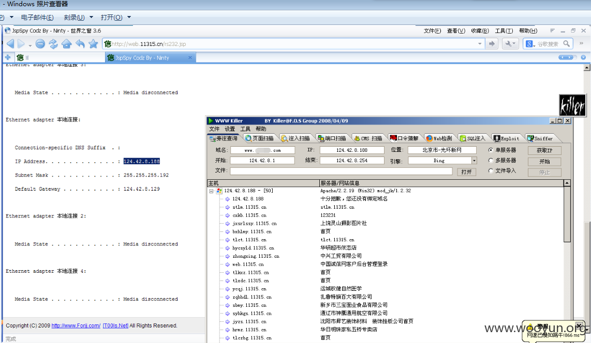
Task: Close the JspSpy Codz tab
Action: pos(190,57)
